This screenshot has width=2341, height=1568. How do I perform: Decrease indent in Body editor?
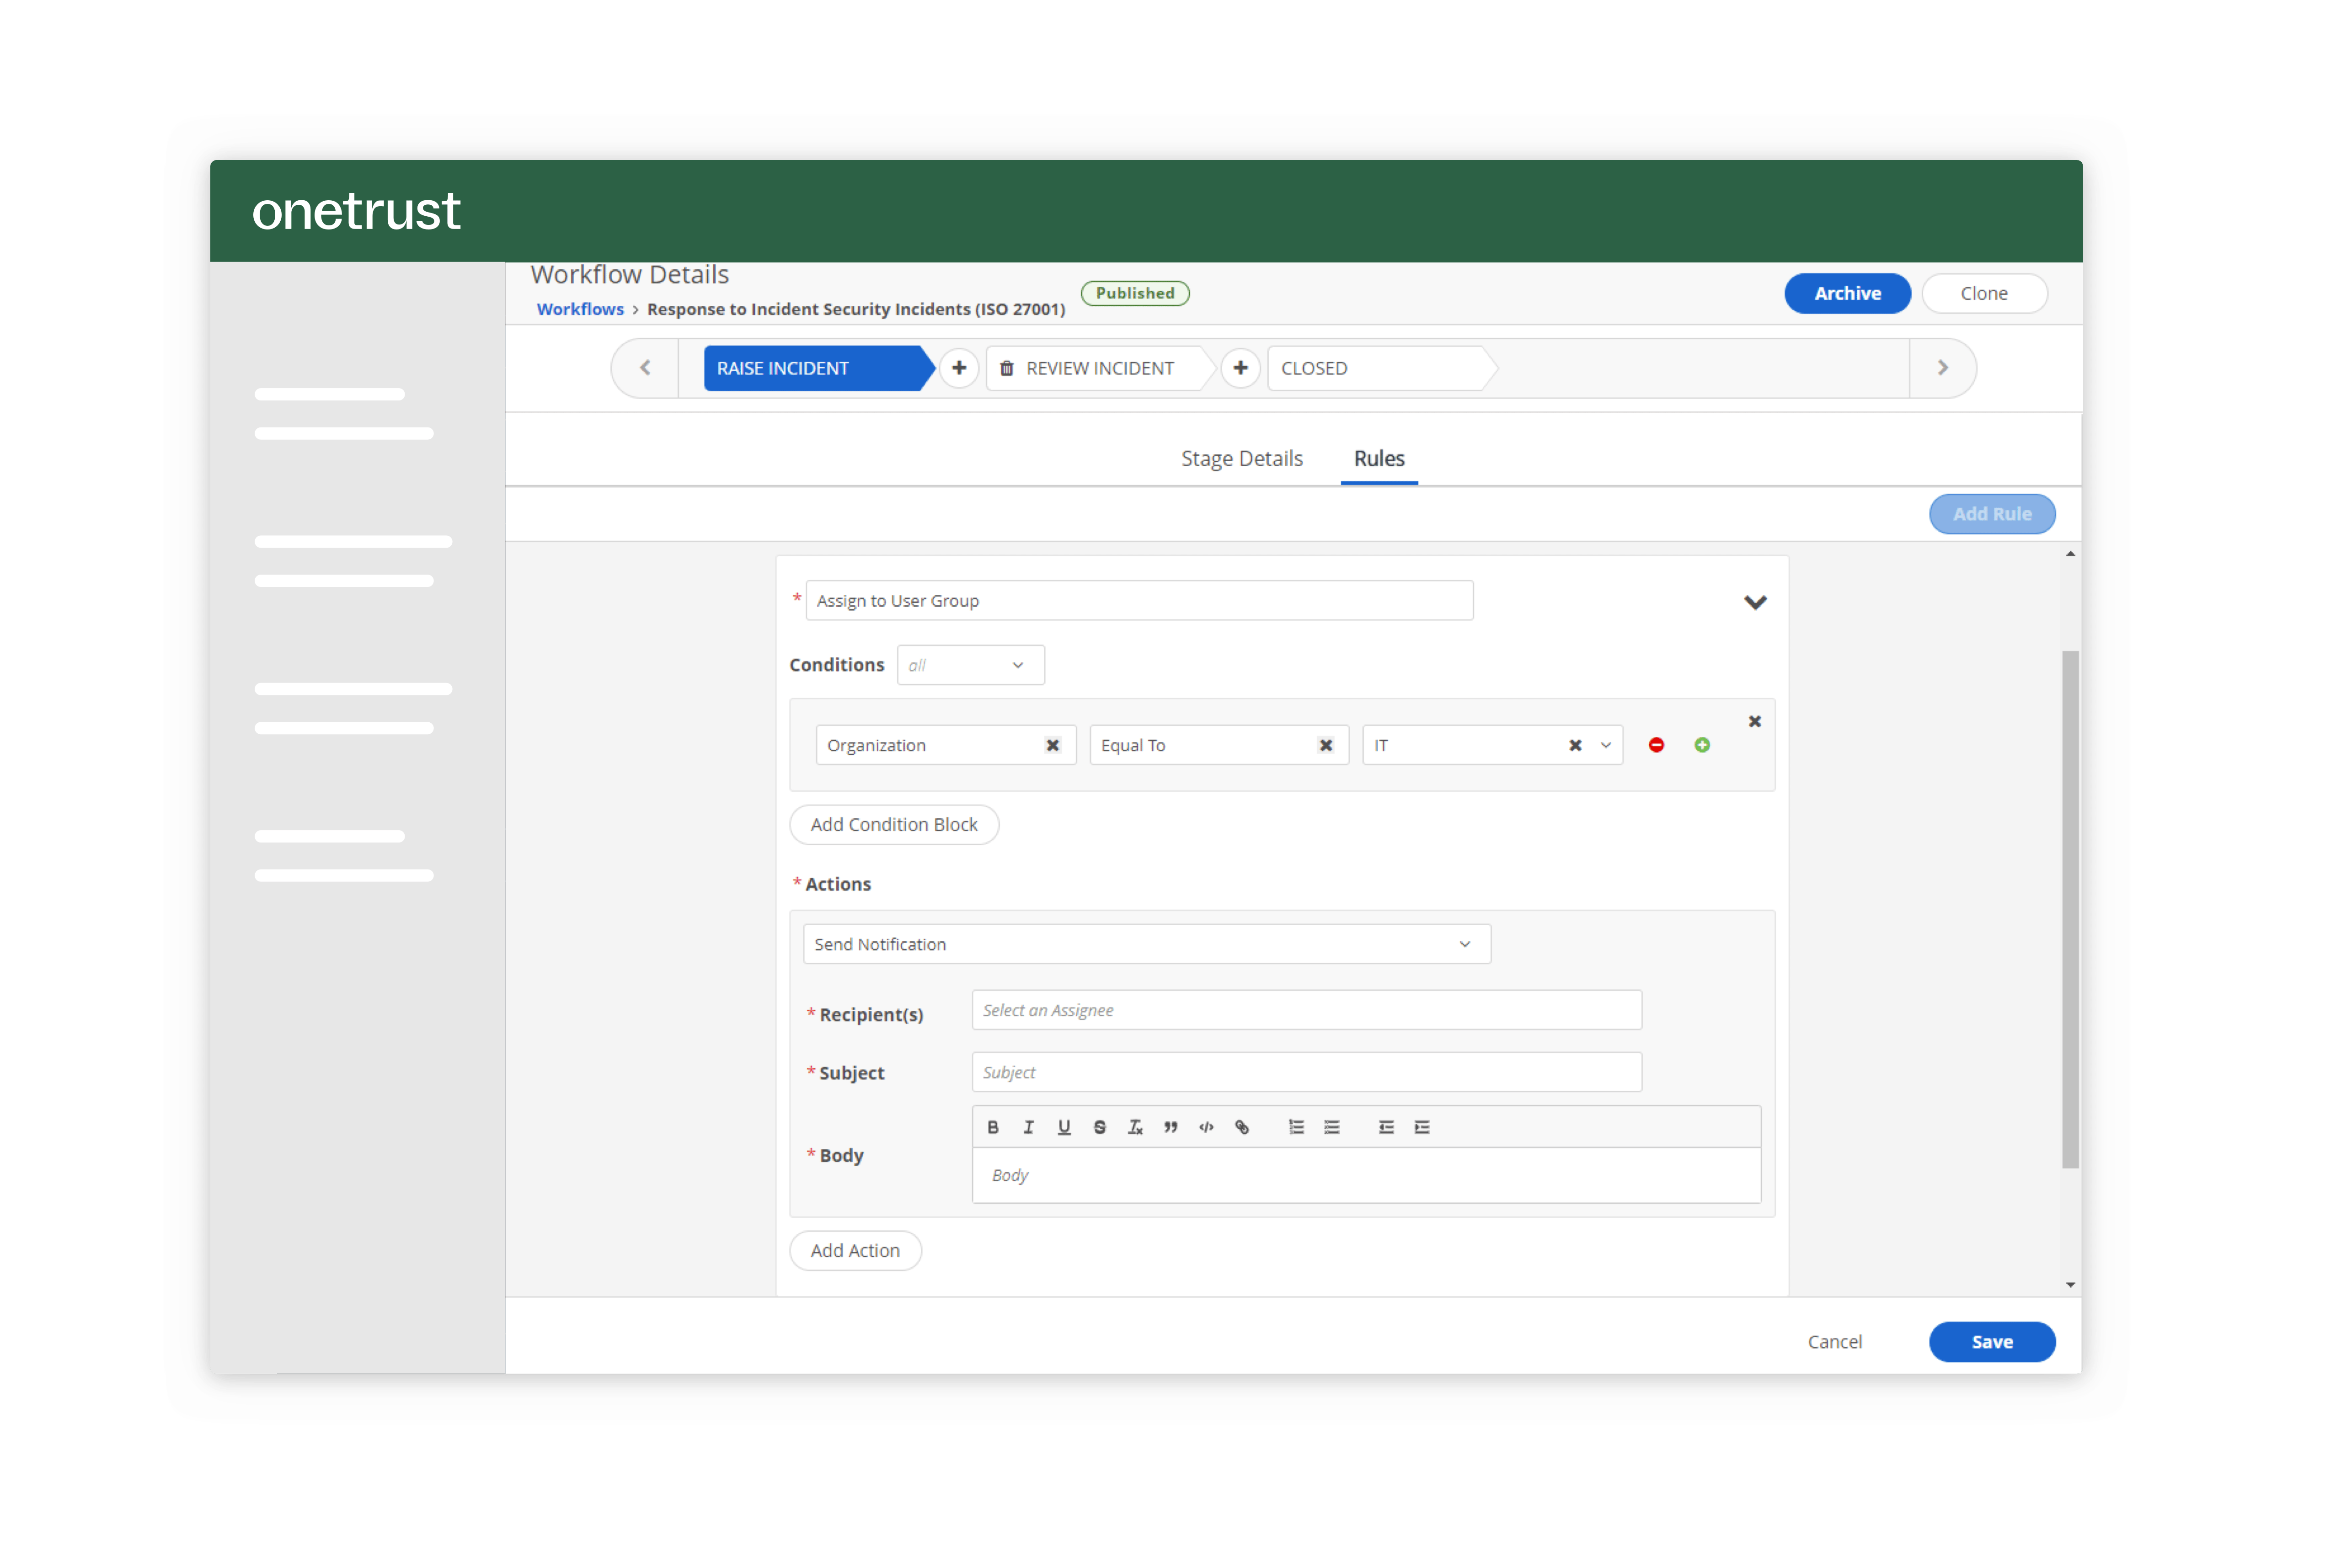click(x=1386, y=1127)
